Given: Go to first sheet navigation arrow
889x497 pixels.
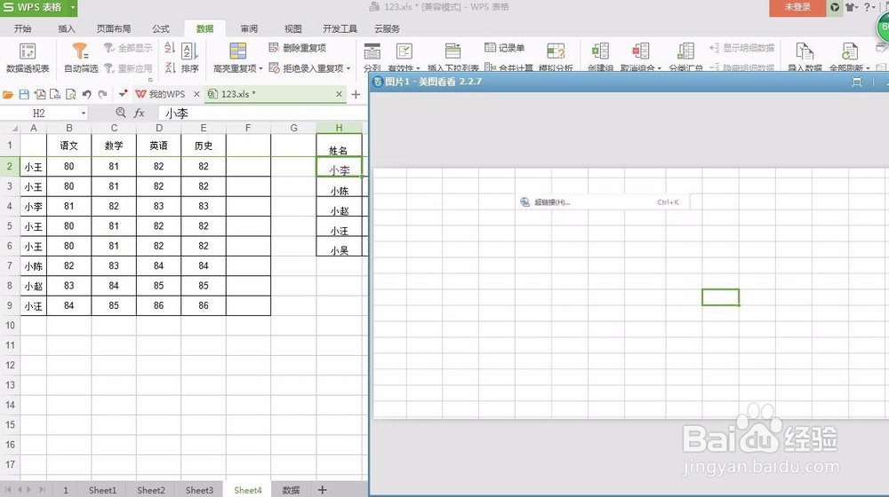Looking at the screenshot, I should click(8, 490).
